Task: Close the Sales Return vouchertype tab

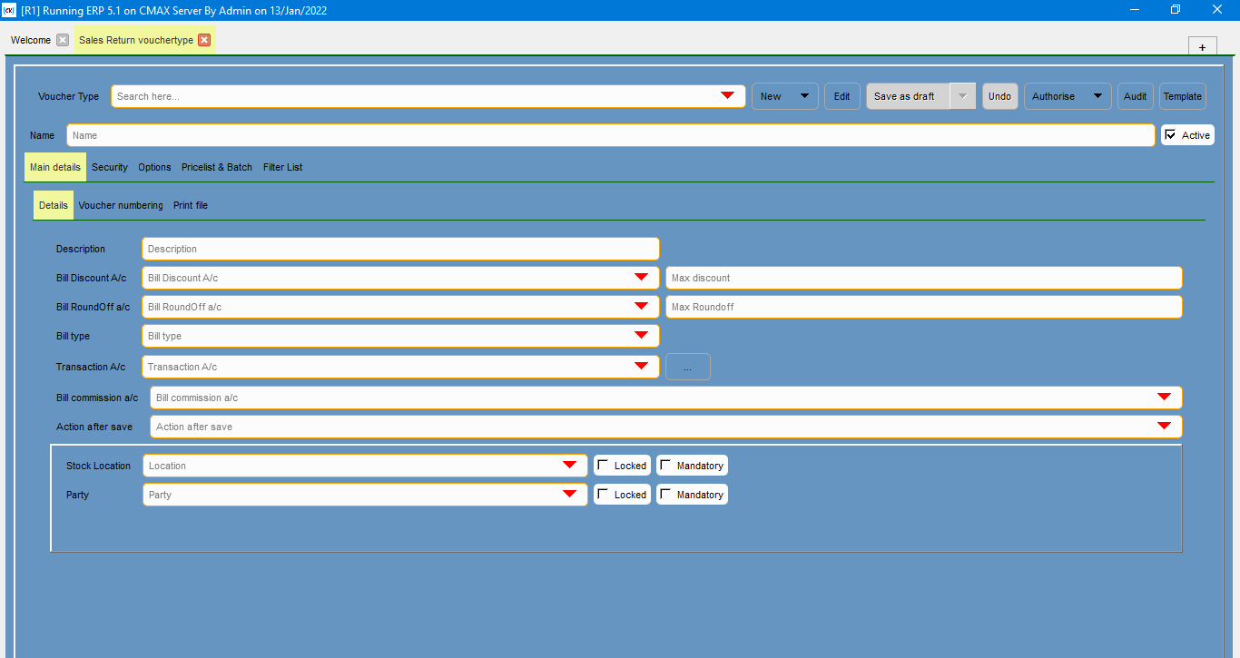Action: point(204,40)
